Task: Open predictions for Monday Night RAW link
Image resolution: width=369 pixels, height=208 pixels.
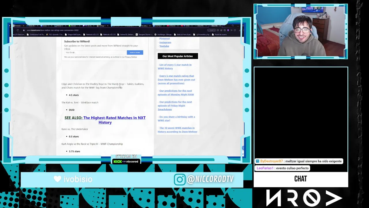Action: (176, 92)
